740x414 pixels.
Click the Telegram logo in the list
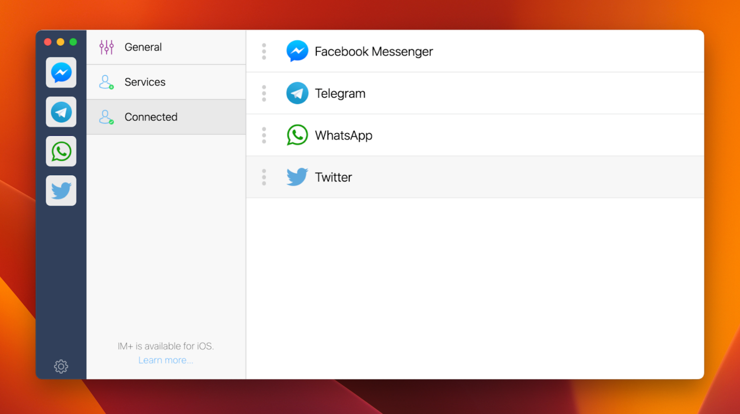(x=297, y=93)
